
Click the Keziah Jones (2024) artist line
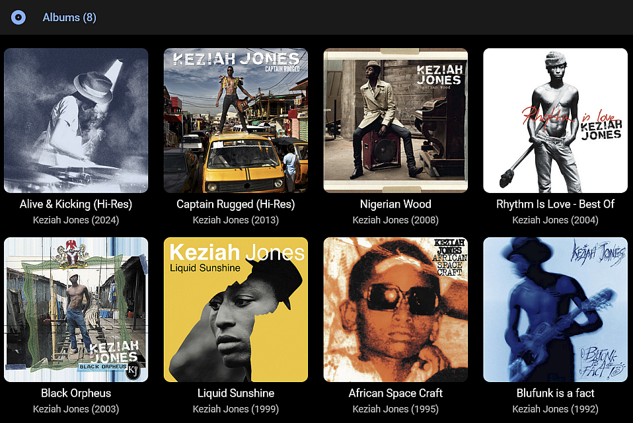point(76,220)
